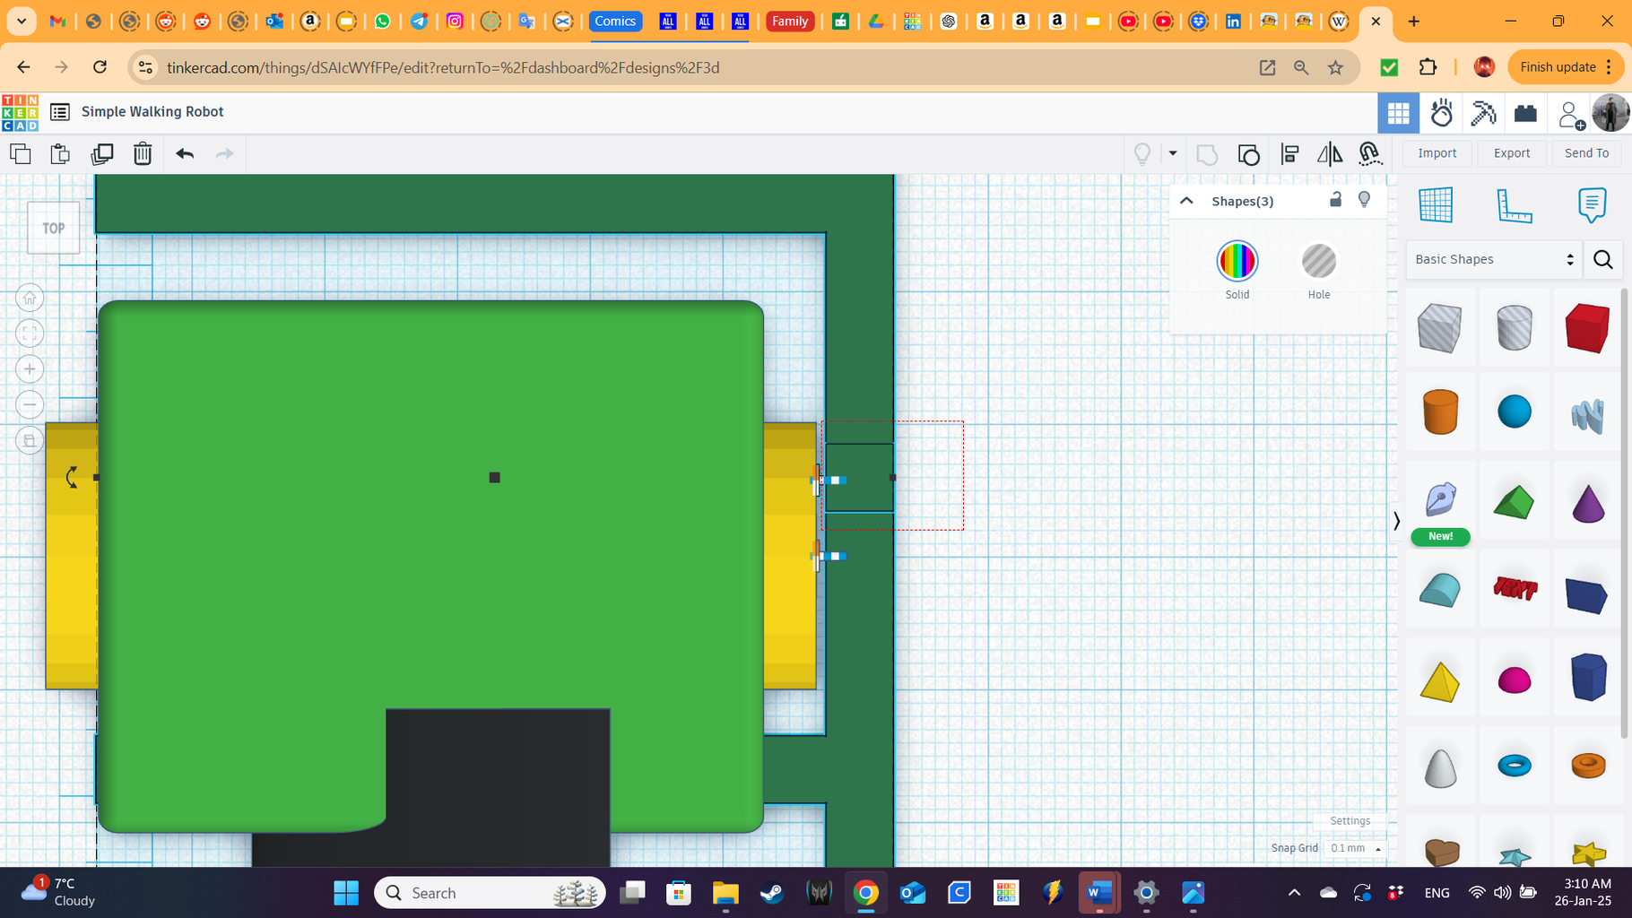Delete selected shapes with trash icon
1632x918 pixels.
click(143, 154)
